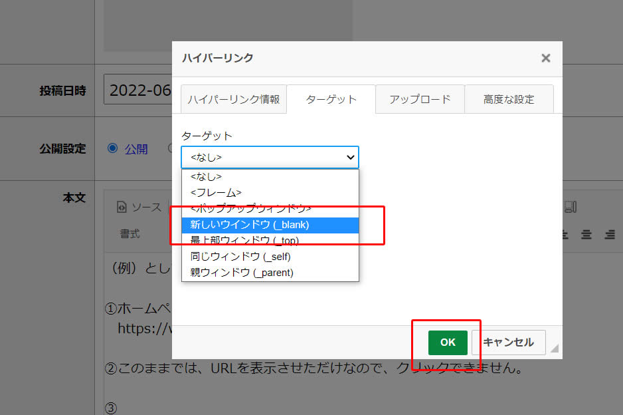Viewport: 623px width, 415px height.
Task: Choose <なし> from the target list
Action: 270,177
